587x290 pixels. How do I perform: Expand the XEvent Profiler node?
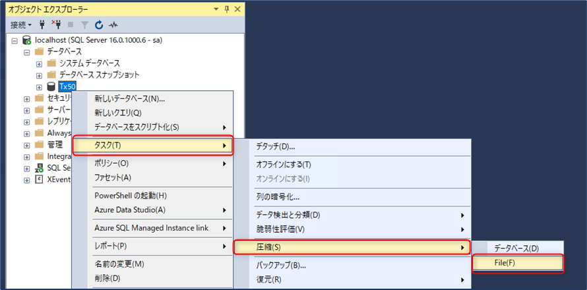point(26,180)
